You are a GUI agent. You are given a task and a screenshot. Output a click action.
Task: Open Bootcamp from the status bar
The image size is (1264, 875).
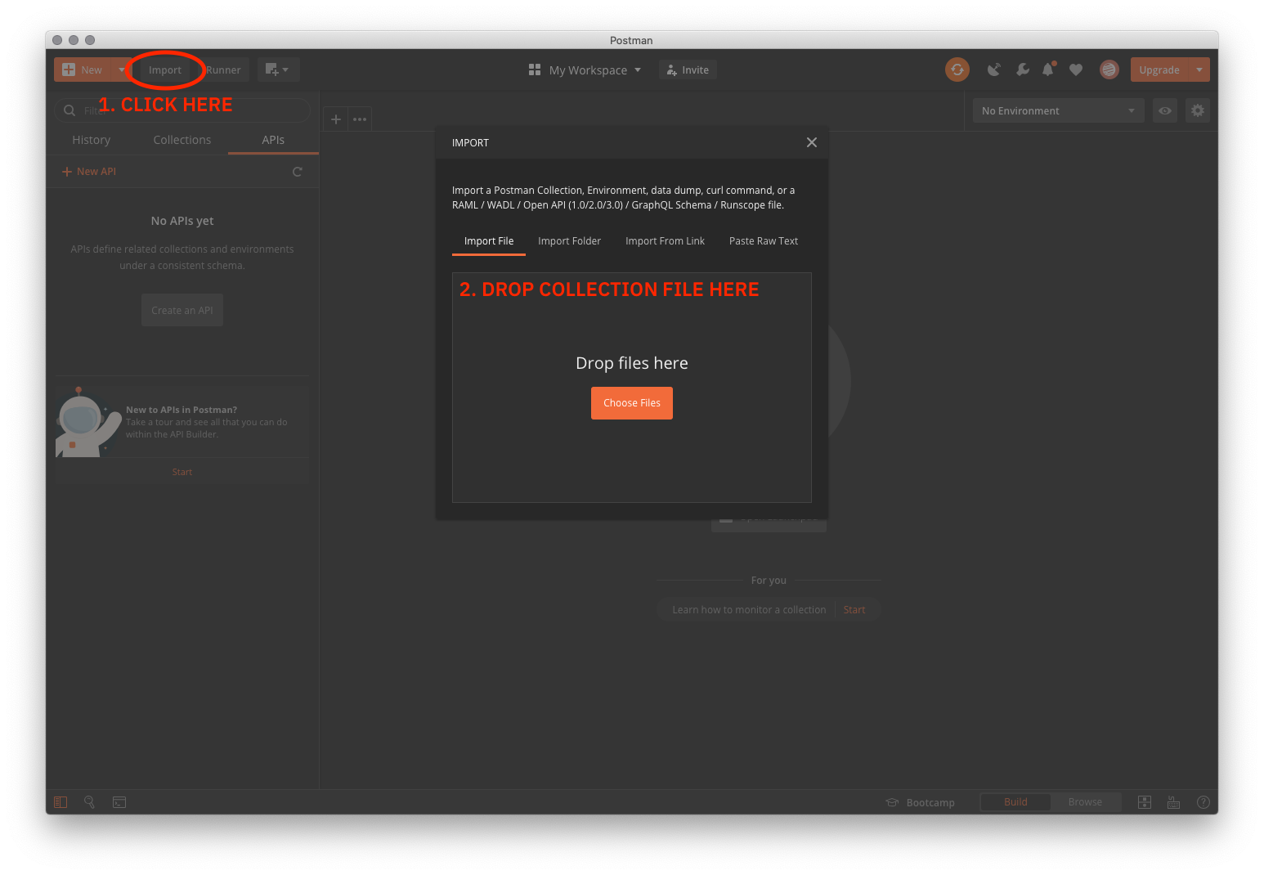[921, 802]
